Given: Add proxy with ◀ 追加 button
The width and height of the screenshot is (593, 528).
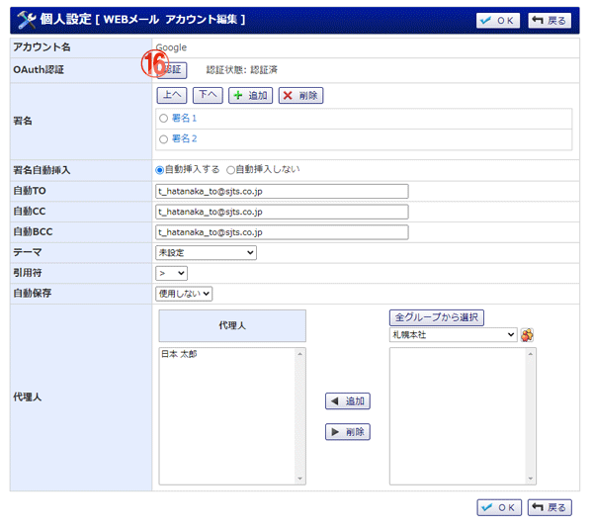Looking at the screenshot, I should pyautogui.click(x=348, y=401).
